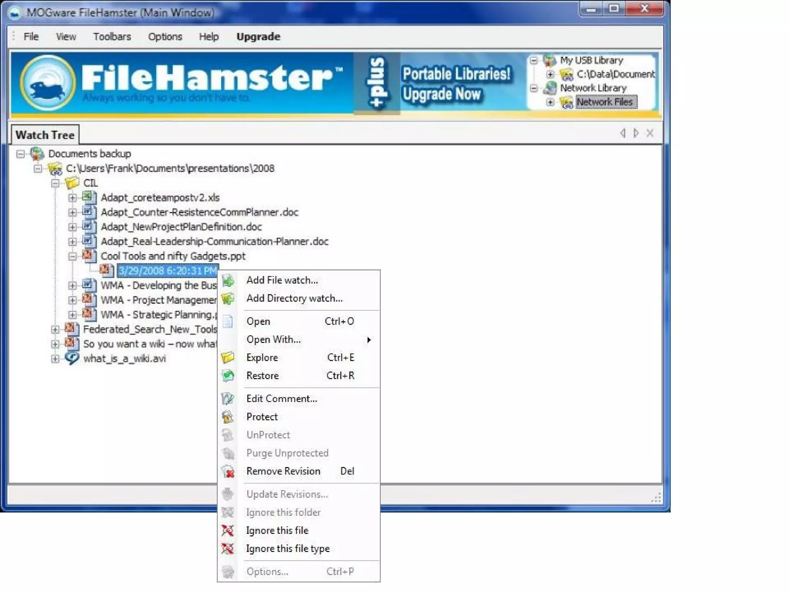This screenshot has height=592, width=789.
Task: Click the Upgrade Now banner text
Action: 442,94
